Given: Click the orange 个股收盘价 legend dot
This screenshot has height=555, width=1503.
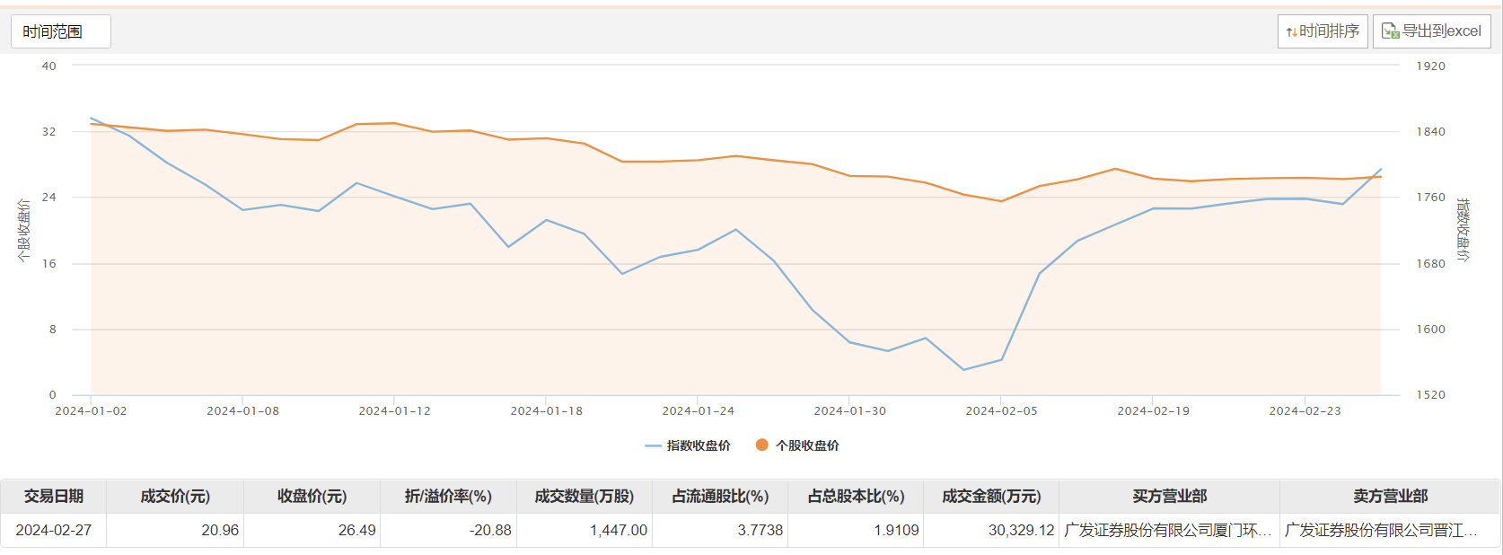Looking at the screenshot, I should click(x=762, y=445).
